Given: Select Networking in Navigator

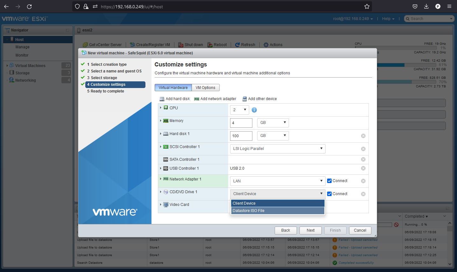Looking at the screenshot, I should pos(25,80).
